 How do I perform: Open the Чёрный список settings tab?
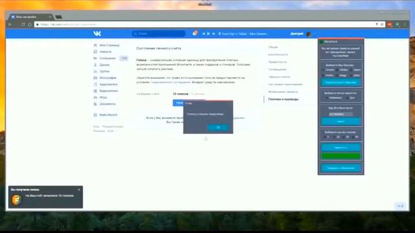[279, 77]
